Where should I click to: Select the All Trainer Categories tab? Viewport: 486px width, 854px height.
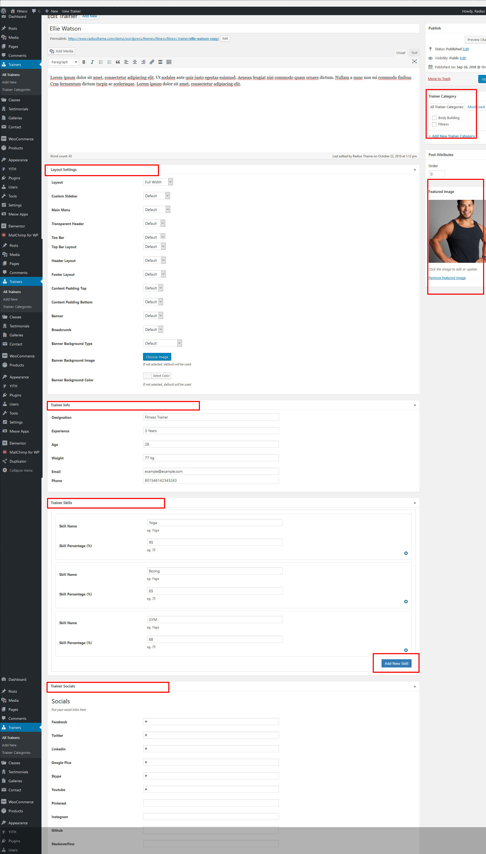[x=447, y=107]
